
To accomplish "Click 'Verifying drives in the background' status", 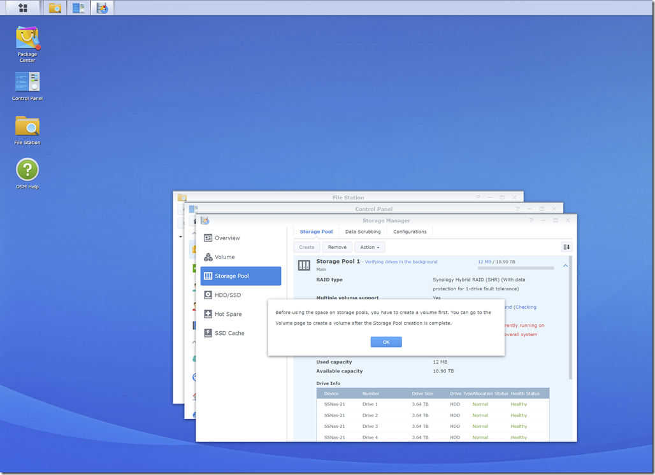I will pos(401,262).
